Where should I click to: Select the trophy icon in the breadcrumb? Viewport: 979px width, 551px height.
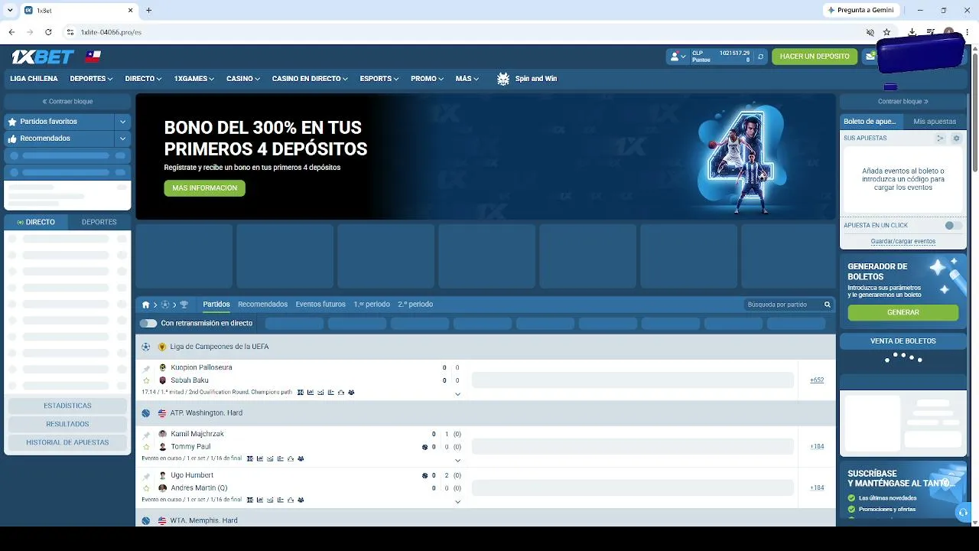(184, 305)
